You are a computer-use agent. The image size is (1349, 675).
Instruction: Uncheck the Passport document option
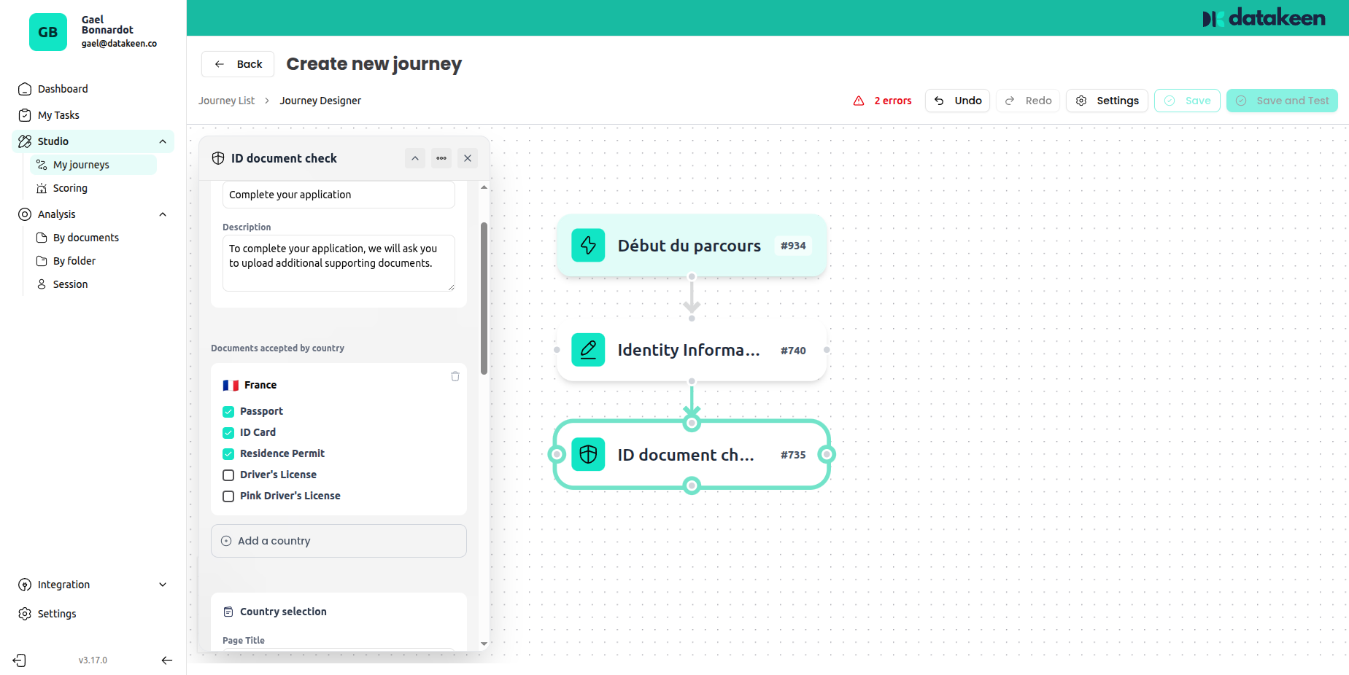tap(228, 411)
